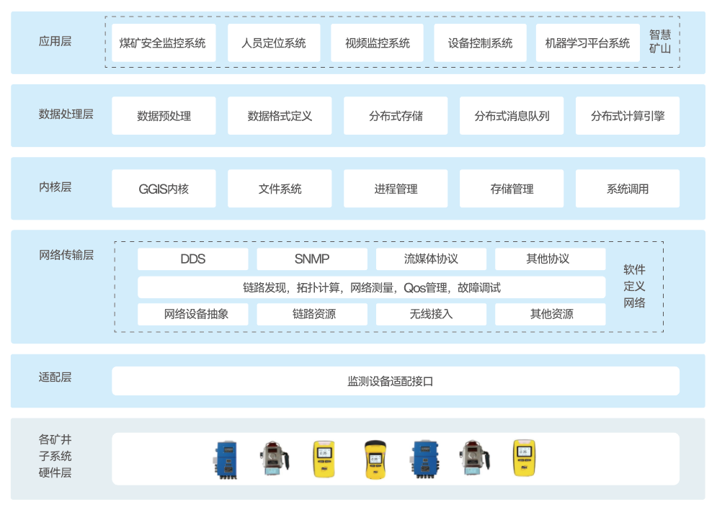Click the second gray sensor device image
This screenshot has width=717, height=507.
click(x=472, y=458)
